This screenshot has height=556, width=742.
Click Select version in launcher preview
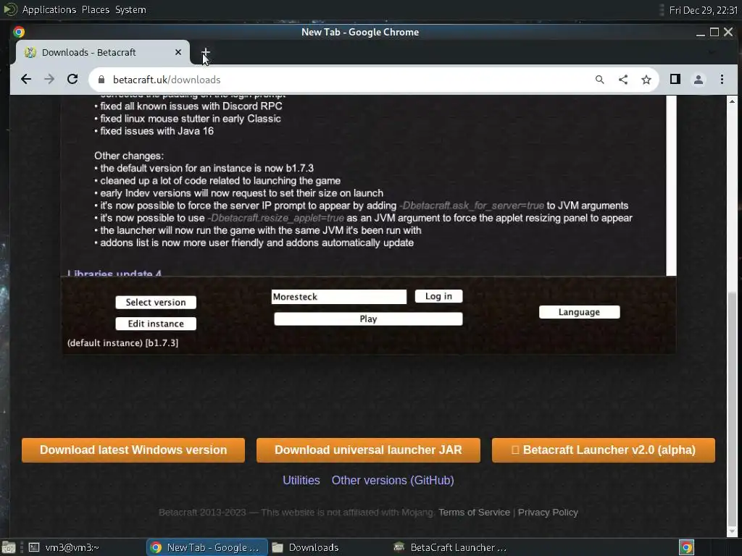click(156, 303)
